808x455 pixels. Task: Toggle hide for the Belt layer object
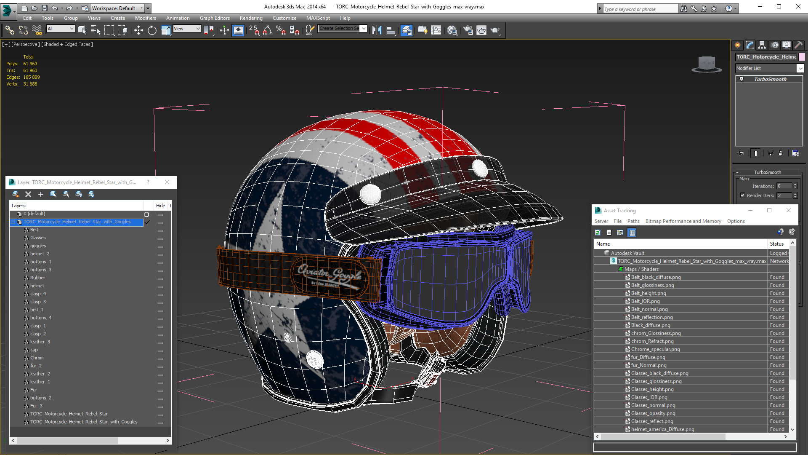pyautogui.click(x=160, y=230)
